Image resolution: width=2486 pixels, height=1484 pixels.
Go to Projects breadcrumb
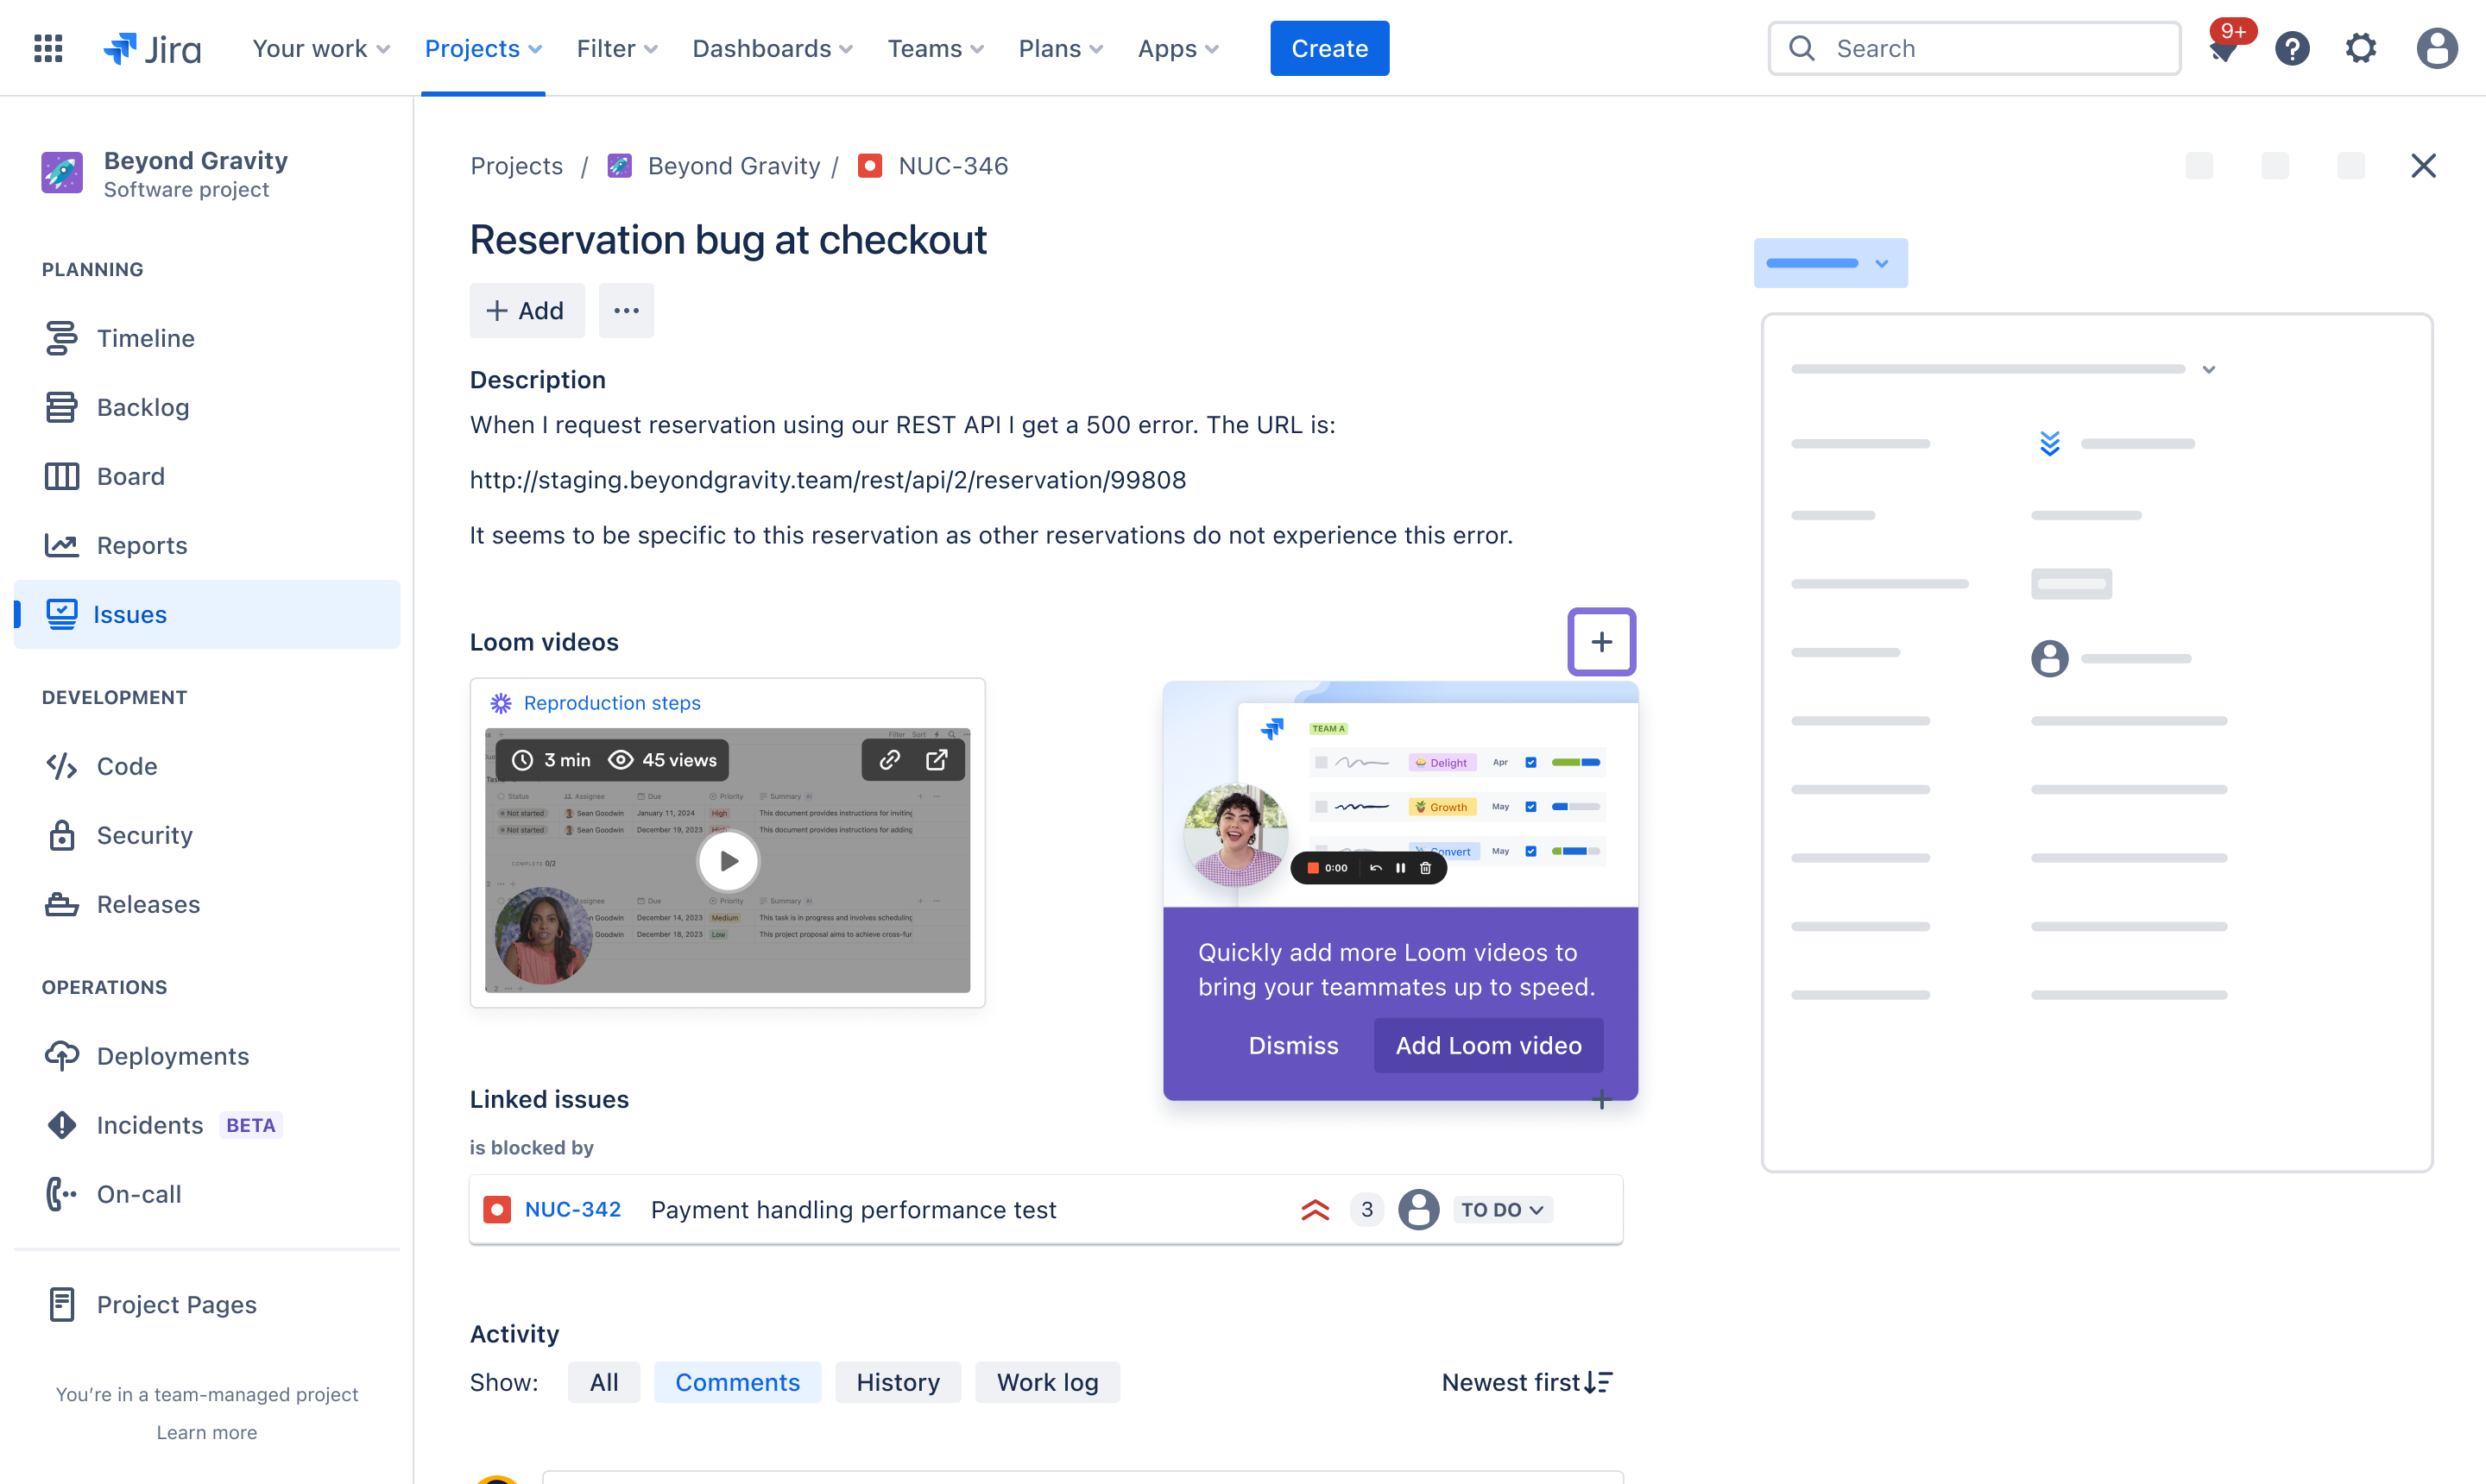[x=516, y=166]
